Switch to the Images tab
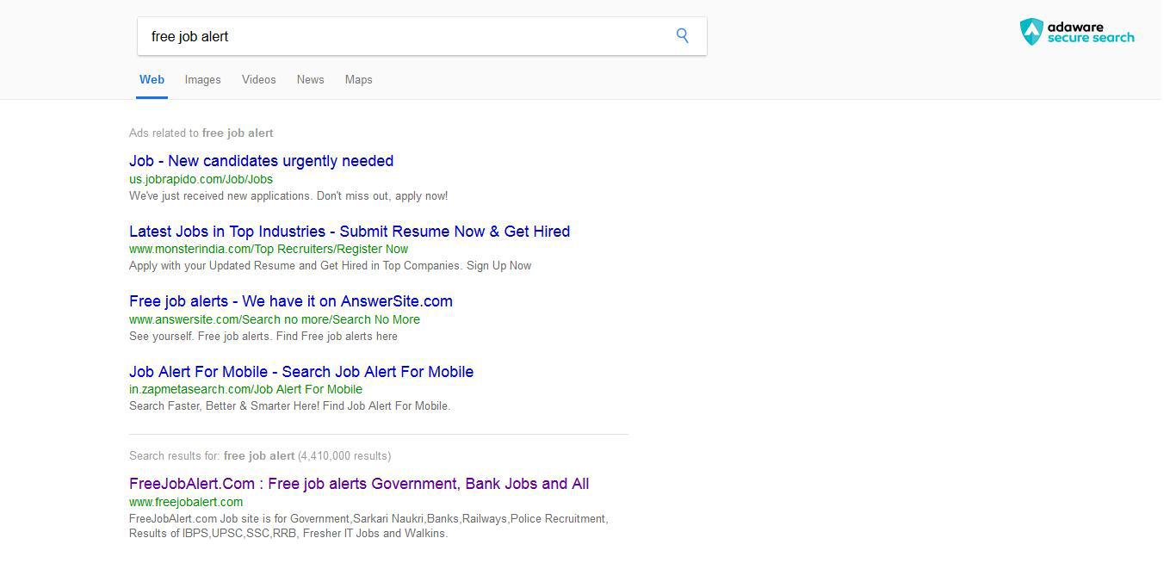The width and height of the screenshot is (1176, 563). pos(202,79)
